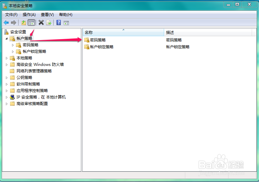Image resolution: width=259 pixels, height=182 pixels.
Task: Click the Export list toolbar icon
Action: point(49,23)
